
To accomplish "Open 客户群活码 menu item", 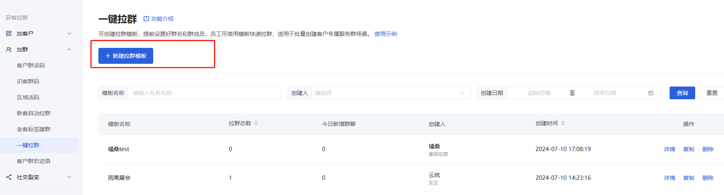I will 31,65.
